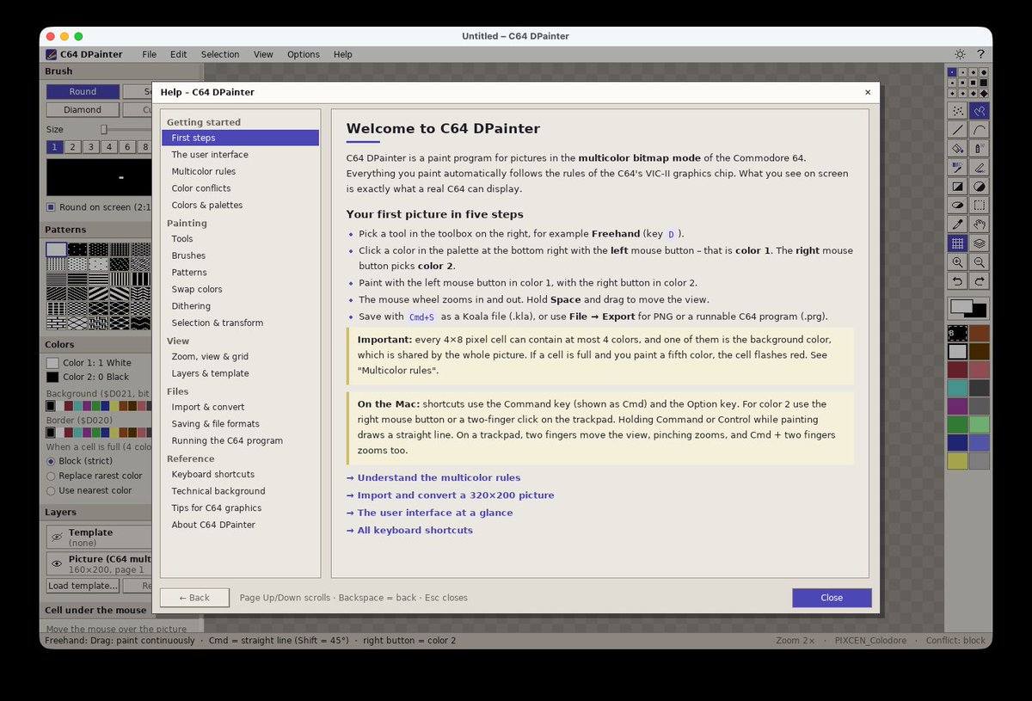Open the Saving & file formats topic

tap(240, 424)
